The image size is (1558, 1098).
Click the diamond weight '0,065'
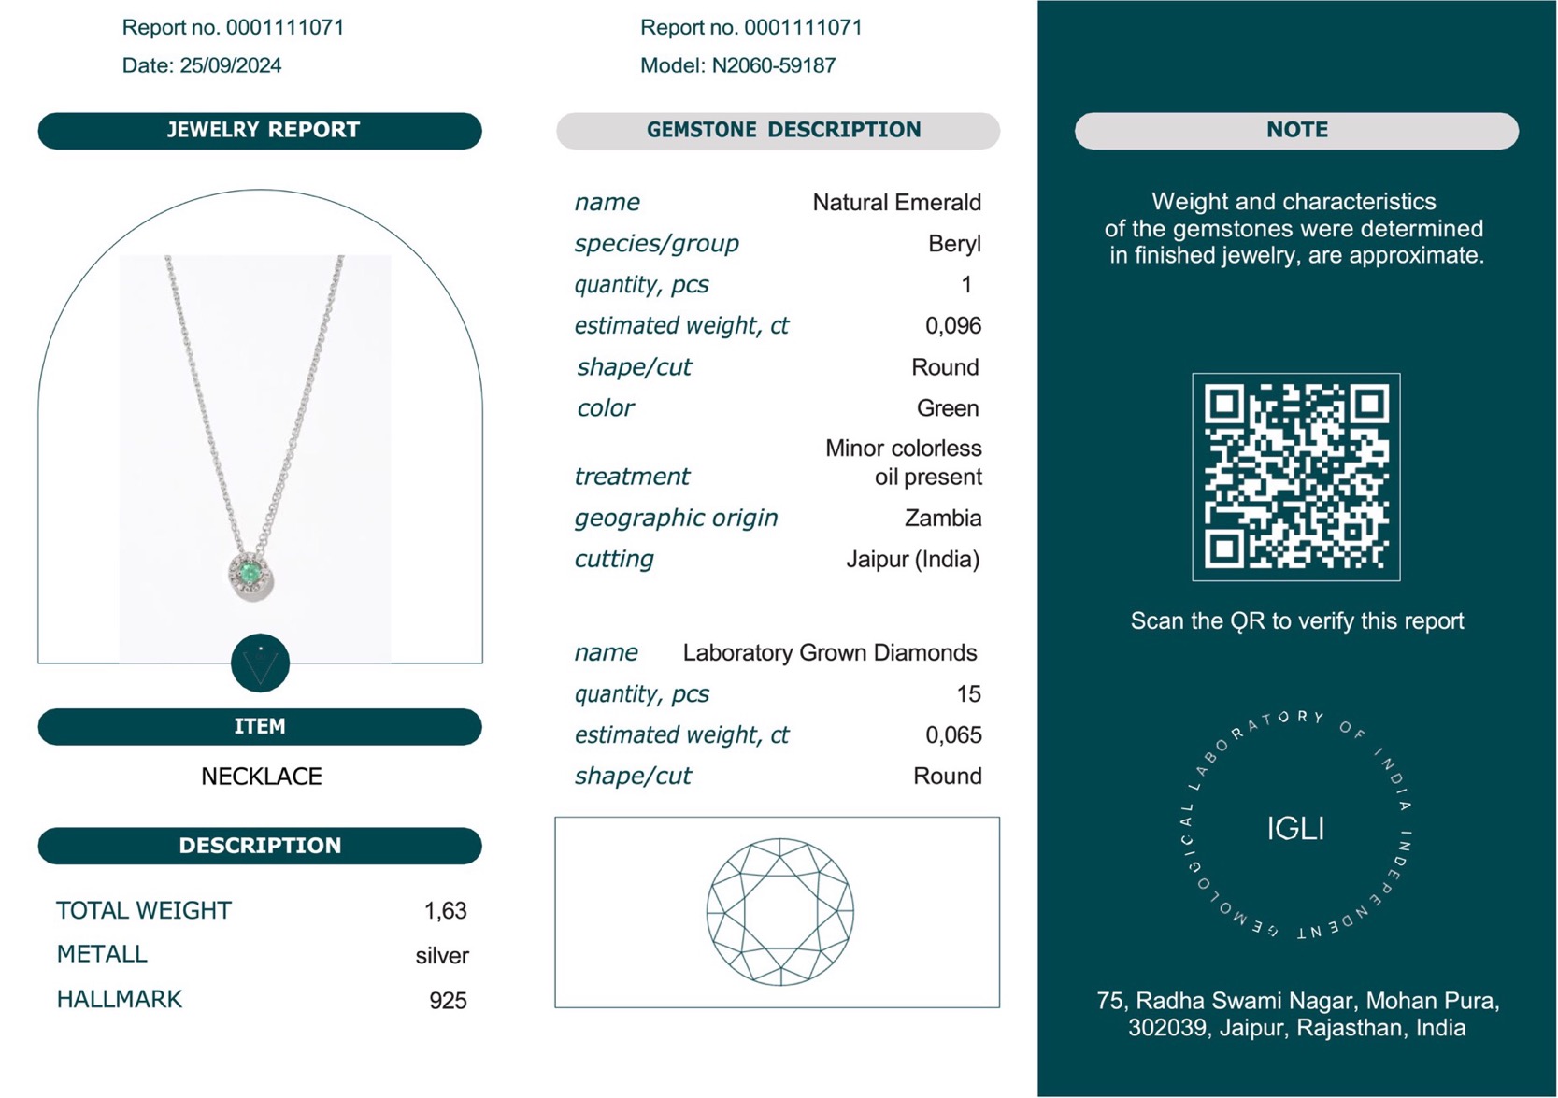(x=953, y=735)
